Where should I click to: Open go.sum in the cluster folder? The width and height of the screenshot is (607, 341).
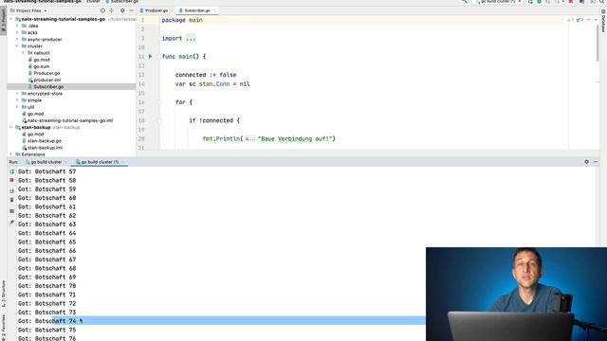(41, 66)
